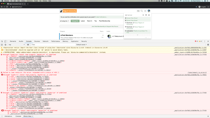The width and height of the screenshot is (210, 118).
Task: Open the History menu in menu bar
Action: (23, 1)
